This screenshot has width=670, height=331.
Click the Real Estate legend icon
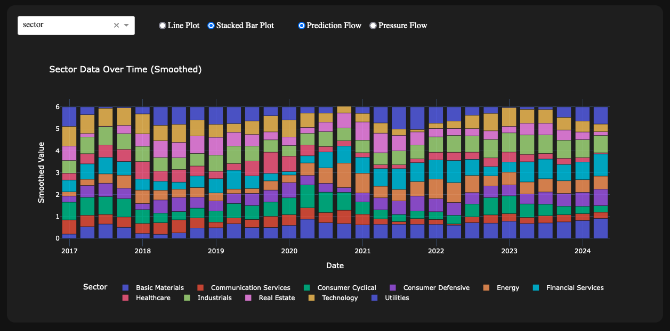click(248, 298)
